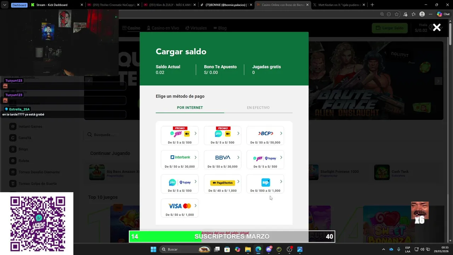Choose SIP payment method
This screenshot has width=453, height=255.
click(x=265, y=184)
